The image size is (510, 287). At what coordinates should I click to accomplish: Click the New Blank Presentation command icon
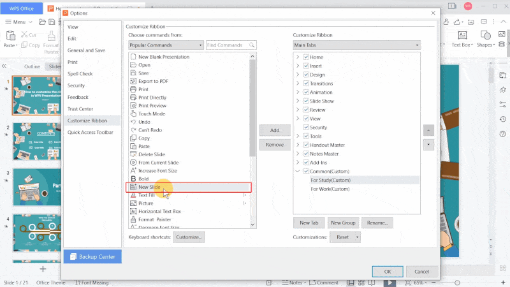tap(133, 57)
